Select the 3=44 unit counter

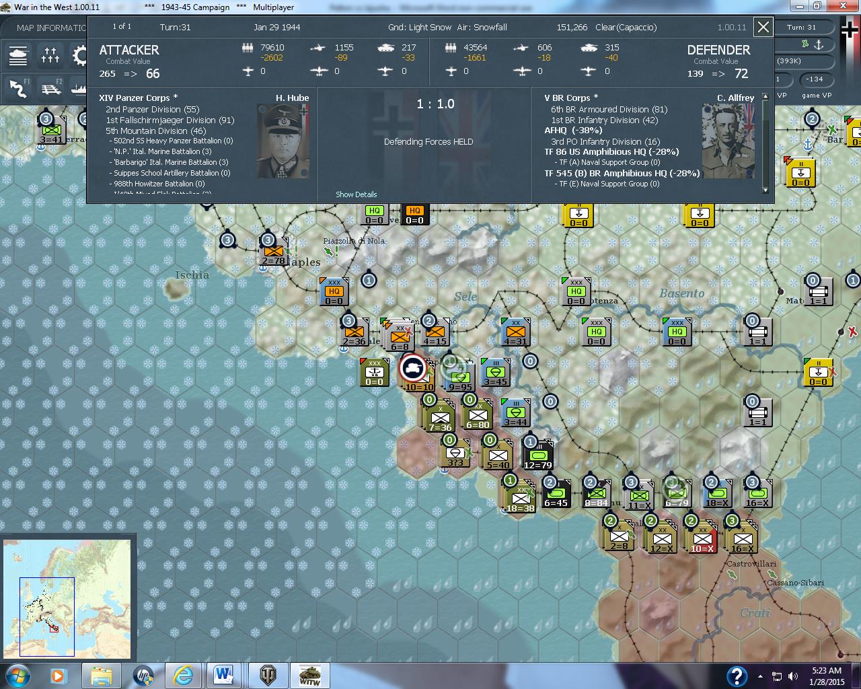(x=515, y=413)
